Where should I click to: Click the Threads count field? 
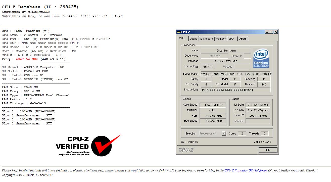[x=265, y=133]
